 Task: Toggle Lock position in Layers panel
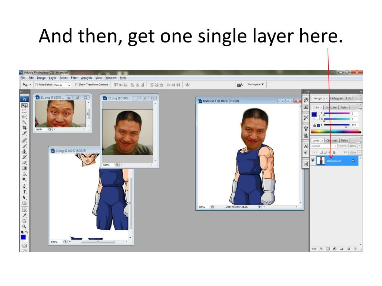tap(330, 152)
